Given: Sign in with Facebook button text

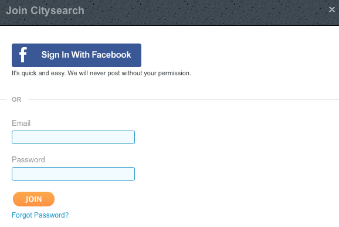Looking at the screenshot, I should tap(86, 55).
